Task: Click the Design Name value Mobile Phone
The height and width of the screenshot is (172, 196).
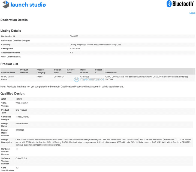Action: click(22, 123)
